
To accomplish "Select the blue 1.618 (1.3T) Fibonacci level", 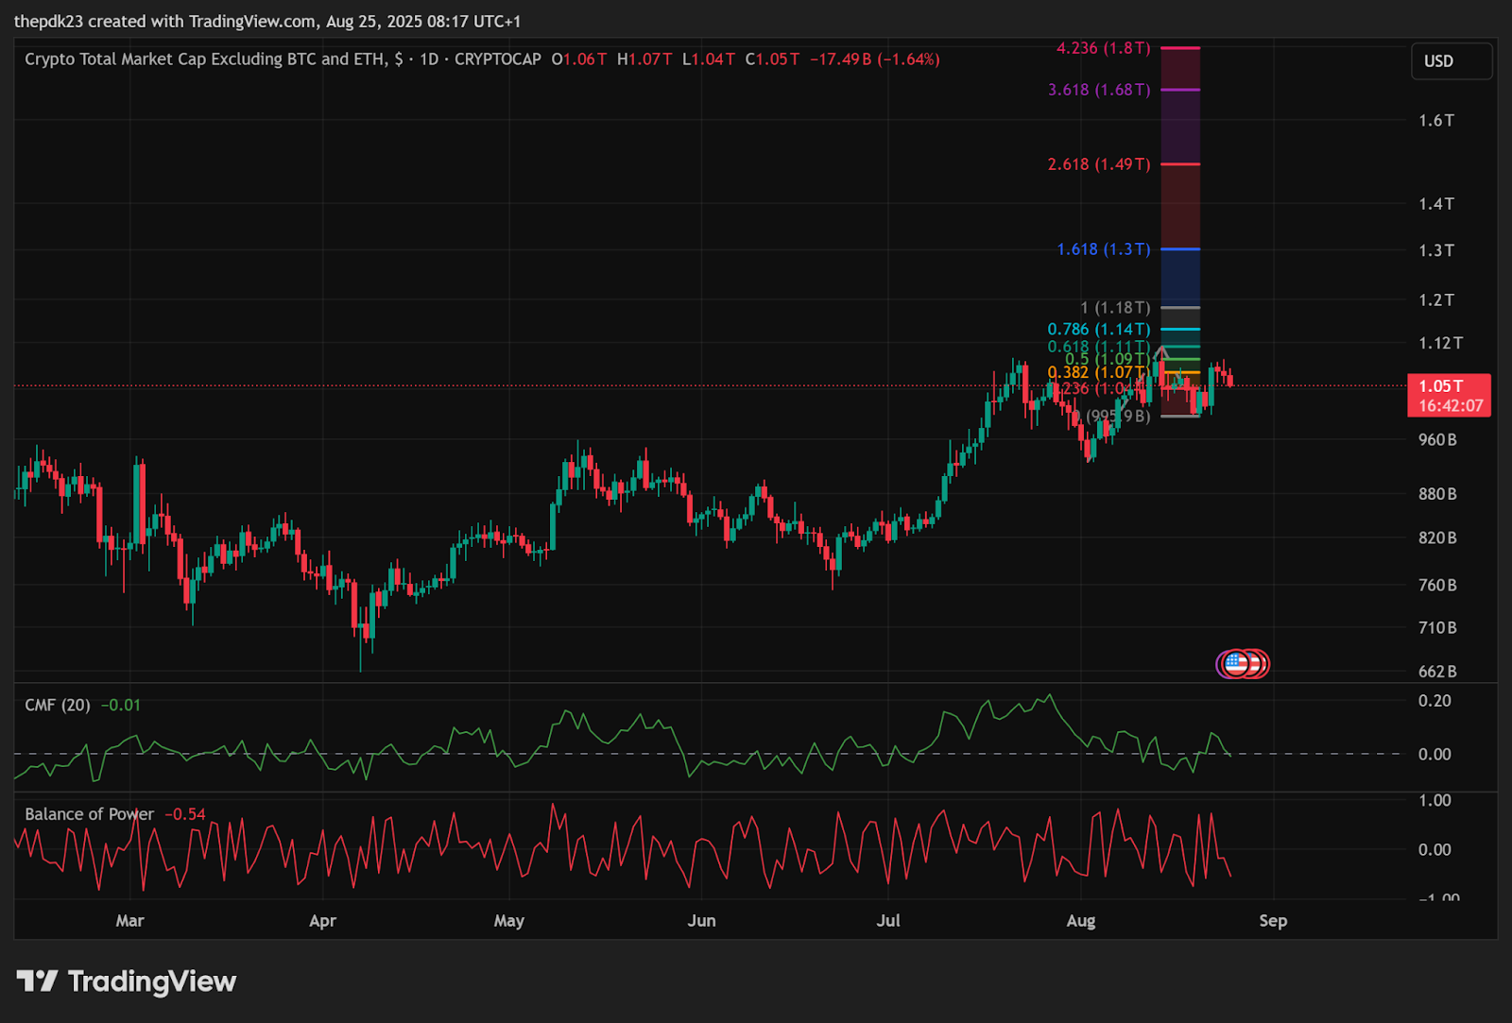I will click(1179, 249).
